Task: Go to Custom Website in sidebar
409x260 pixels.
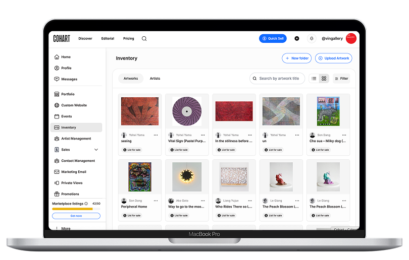Action: point(74,105)
